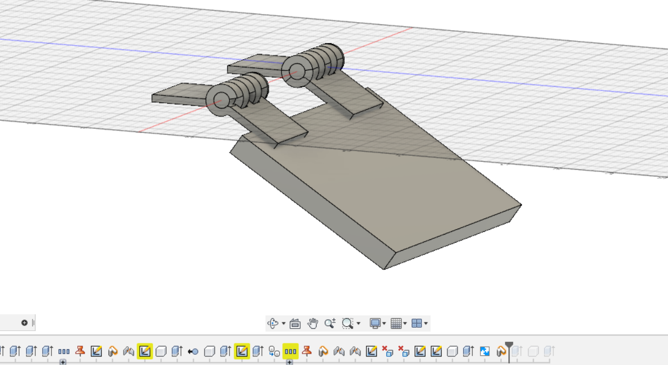
Task: Select the greyed-out extrude right after the marker
Action: click(517, 352)
